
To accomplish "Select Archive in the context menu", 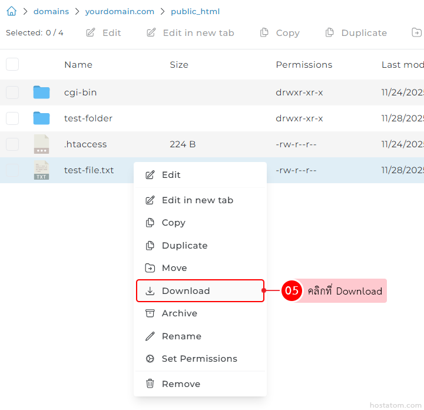I will (x=179, y=313).
